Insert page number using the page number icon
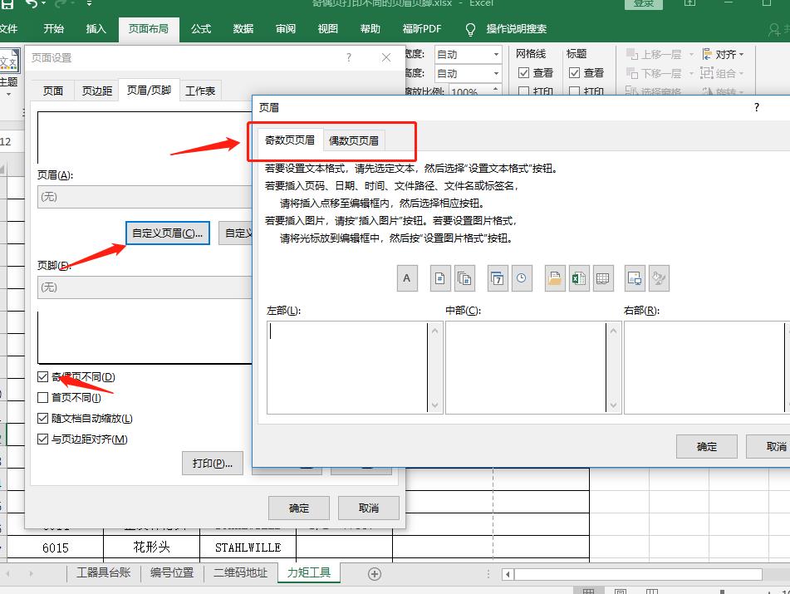Screen dimensions: 790x594 point(439,278)
